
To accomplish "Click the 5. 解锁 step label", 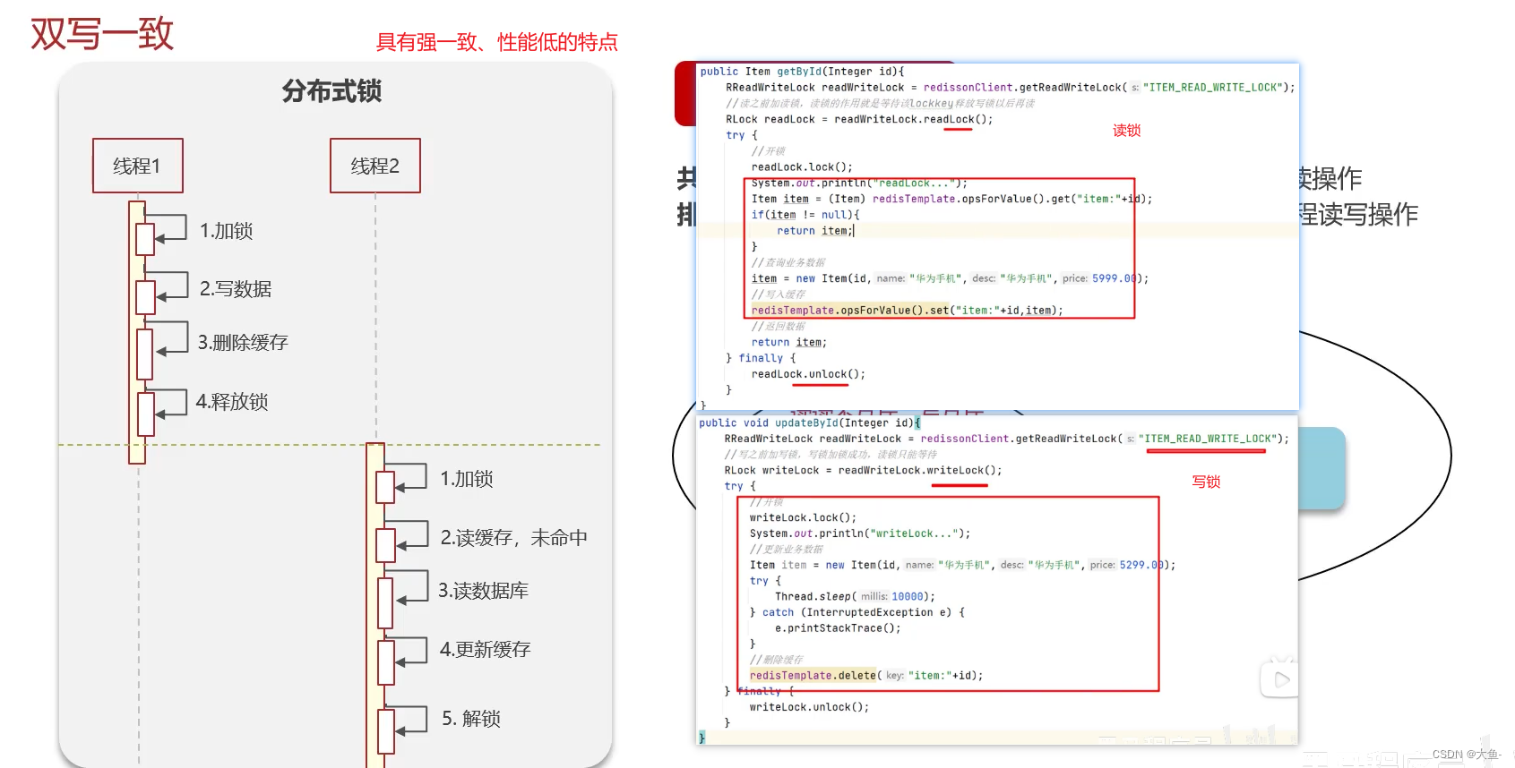I will tap(471, 719).
